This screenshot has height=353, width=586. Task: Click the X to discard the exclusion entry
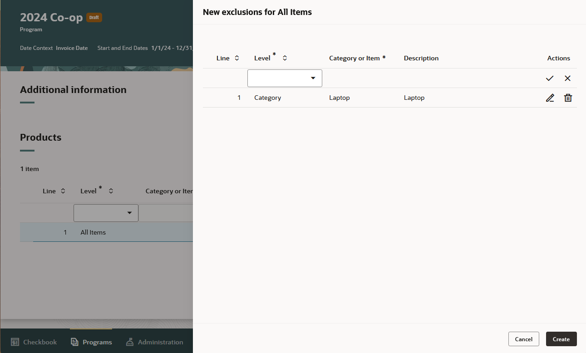[x=567, y=78]
